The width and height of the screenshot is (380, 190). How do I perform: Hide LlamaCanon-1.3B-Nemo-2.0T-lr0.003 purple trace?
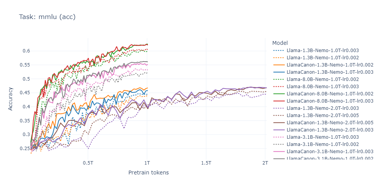pos(323,130)
